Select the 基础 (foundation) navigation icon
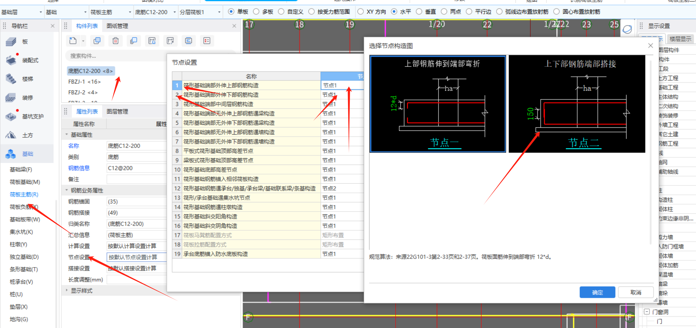Viewport: 696px width, 328px height. pos(11,154)
